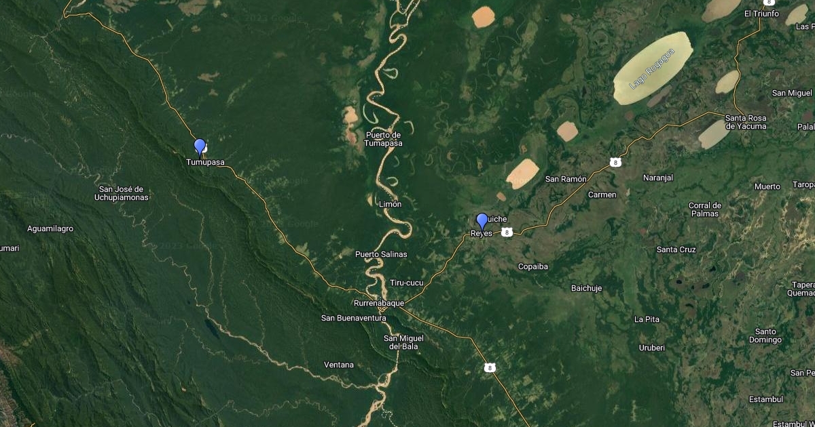Click the Copaiba place label
This screenshot has height=427, width=815.
[x=533, y=266]
